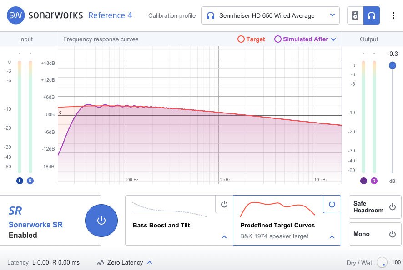Switch to speaker calibration mode icon
403x270 pixels.
pos(355,15)
